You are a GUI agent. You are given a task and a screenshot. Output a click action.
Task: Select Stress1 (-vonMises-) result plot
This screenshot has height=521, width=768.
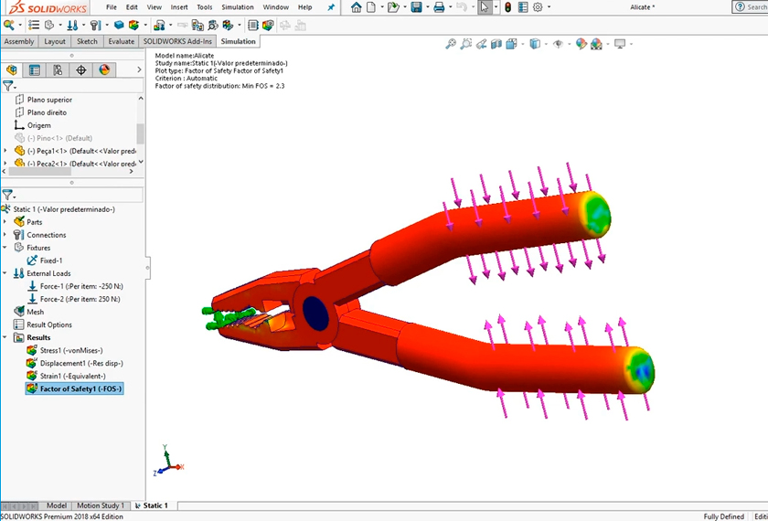(x=71, y=350)
